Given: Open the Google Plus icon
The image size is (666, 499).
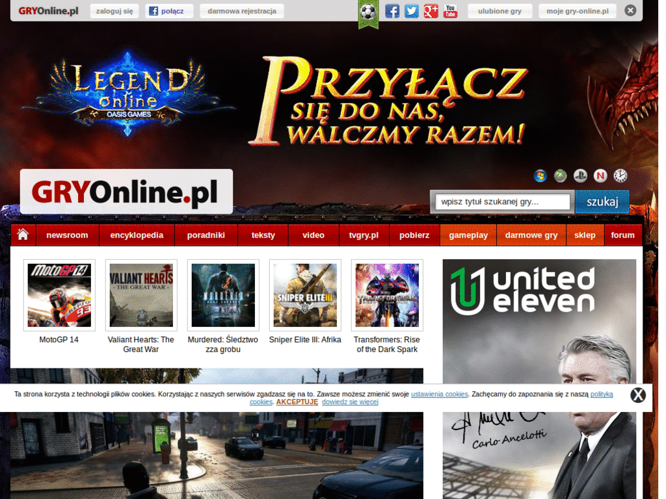Looking at the screenshot, I should click(x=431, y=11).
